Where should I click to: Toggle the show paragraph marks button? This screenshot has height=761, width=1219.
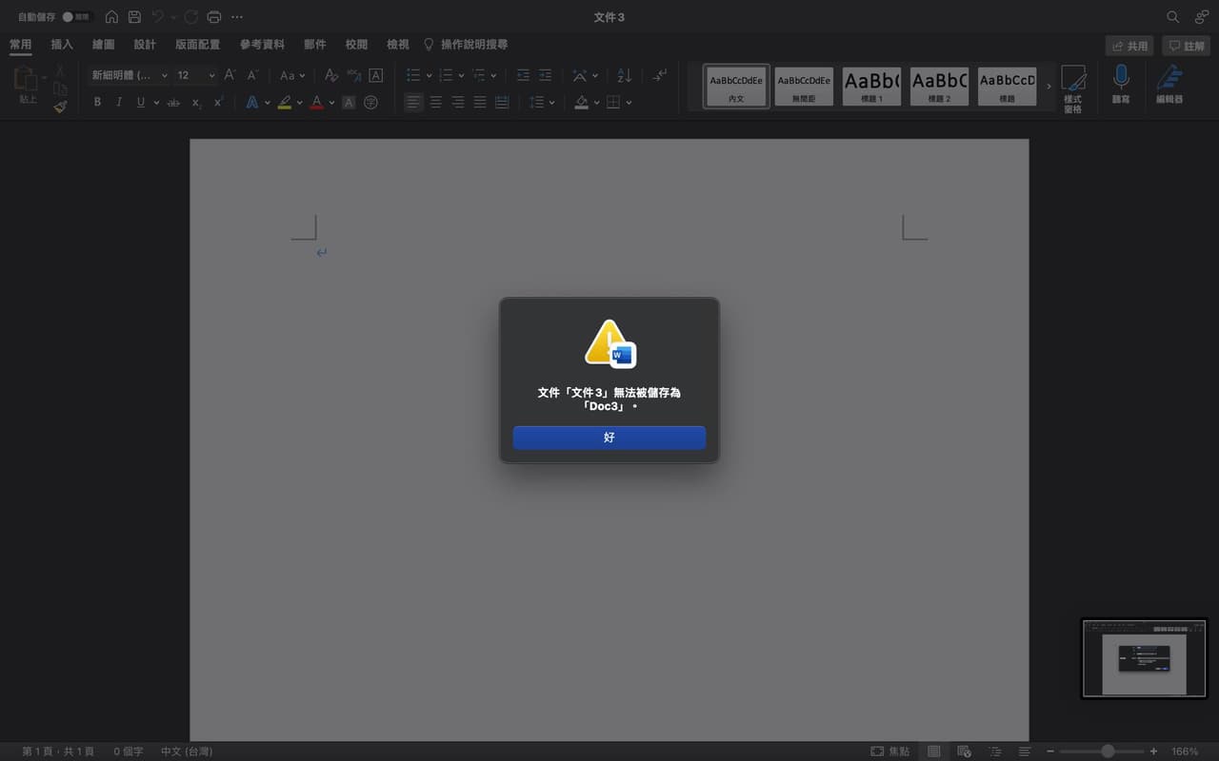660,75
